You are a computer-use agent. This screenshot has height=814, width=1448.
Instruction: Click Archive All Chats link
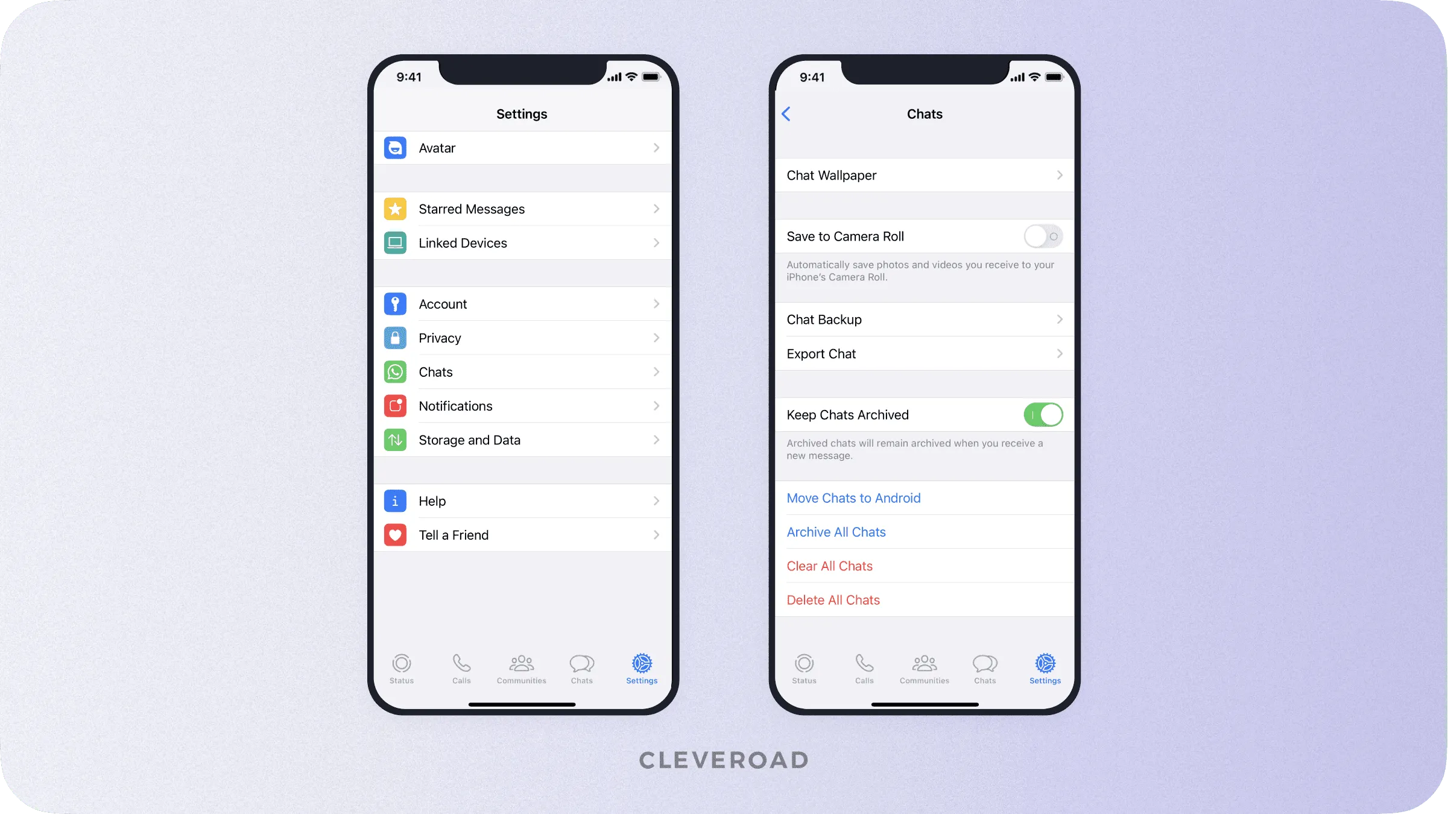836,532
